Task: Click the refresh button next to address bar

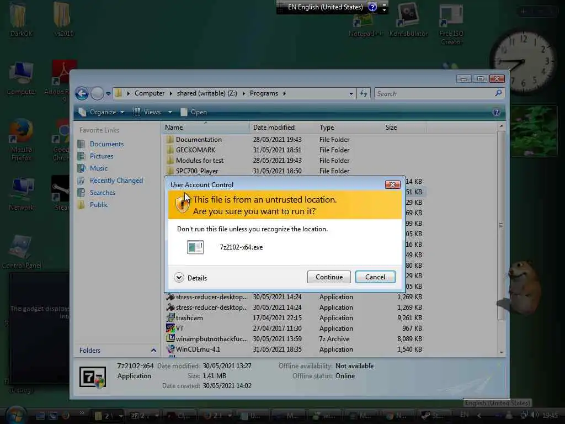Action: [x=364, y=94]
